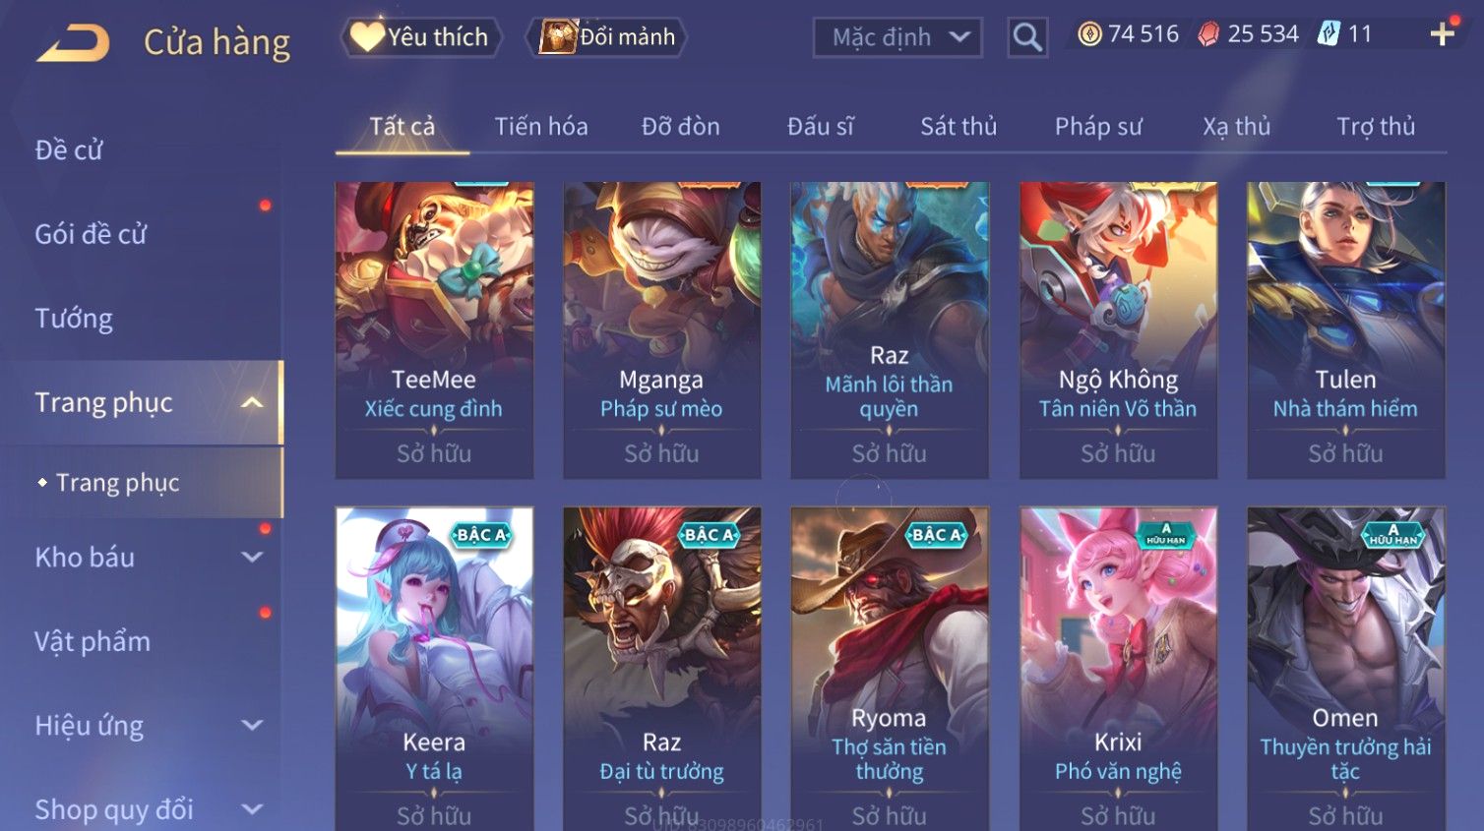1484x831 pixels.
Task: Click the gold coin balance icon
Action: click(1089, 34)
